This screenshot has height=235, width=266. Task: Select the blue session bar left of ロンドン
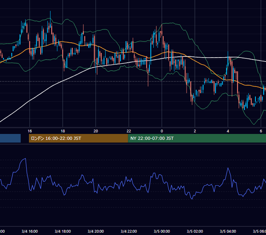[10, 138]
